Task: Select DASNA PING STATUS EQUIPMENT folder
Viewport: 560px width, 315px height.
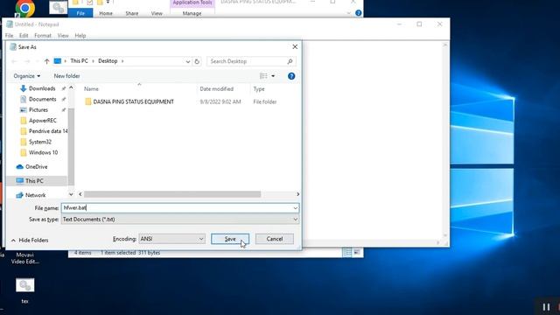Action: pos(133,101)
